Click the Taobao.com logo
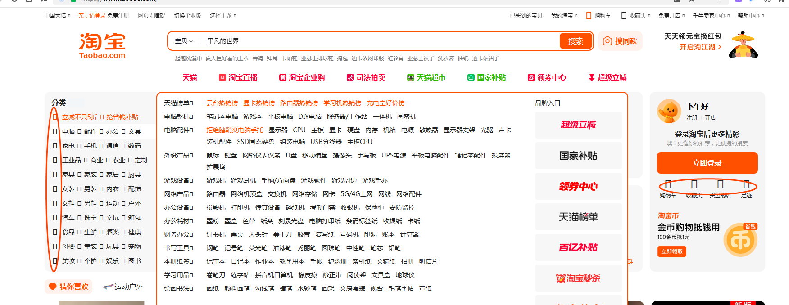This screenshot has height=305, width=789. (102, 46)
